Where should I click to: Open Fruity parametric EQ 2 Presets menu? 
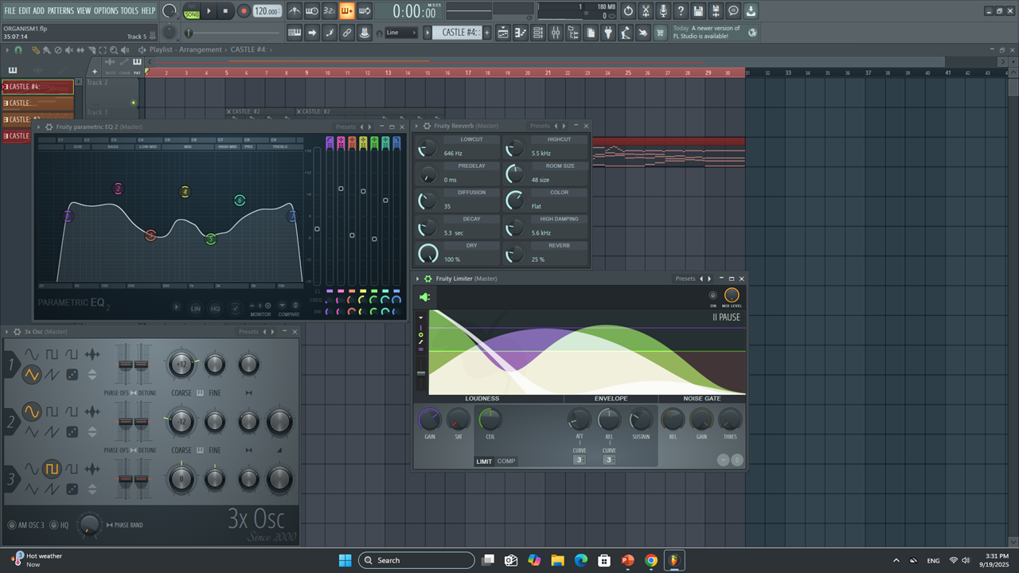pos(346,127)
